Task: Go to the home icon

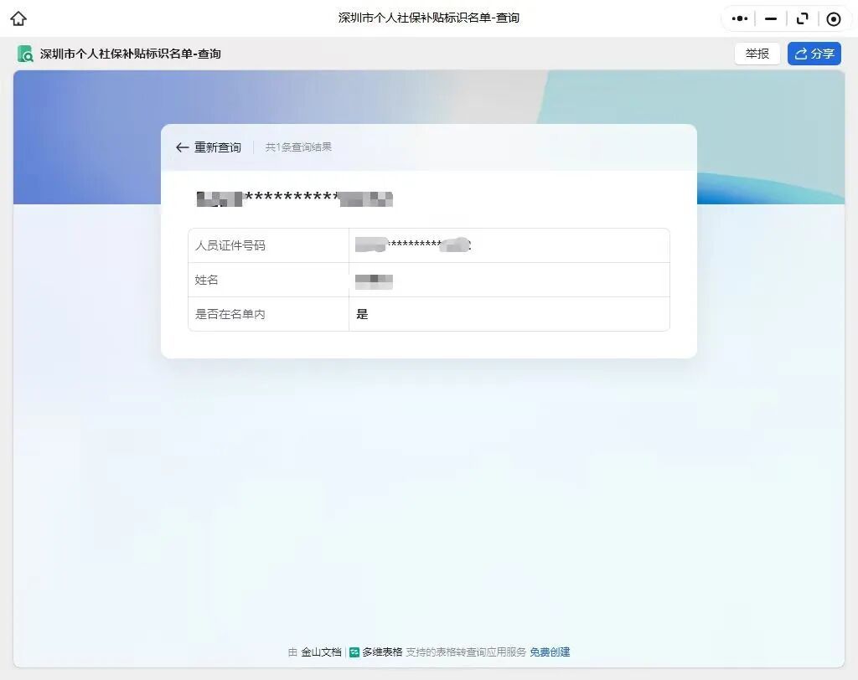Action: [18, 18]
